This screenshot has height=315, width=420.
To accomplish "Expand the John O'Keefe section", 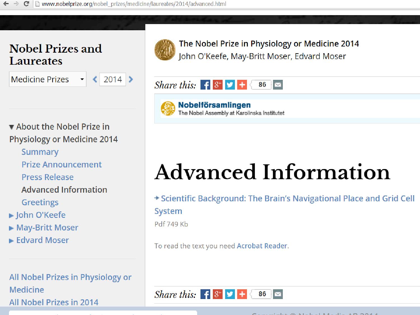I will tap(11, 216).
